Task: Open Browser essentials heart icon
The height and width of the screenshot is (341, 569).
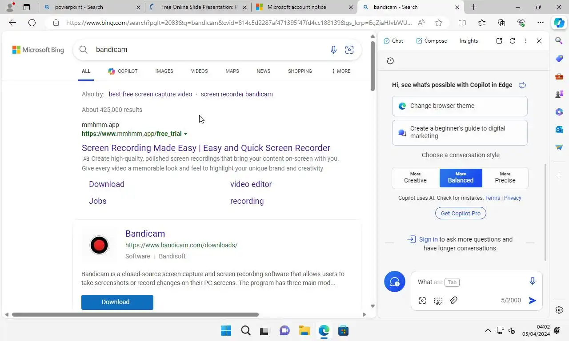Action: (521, 23)
